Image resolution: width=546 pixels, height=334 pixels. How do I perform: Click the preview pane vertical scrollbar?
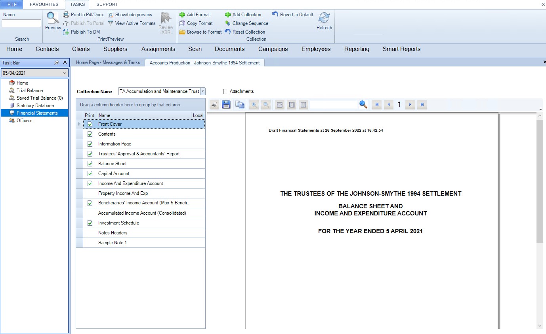click(540, 181)
